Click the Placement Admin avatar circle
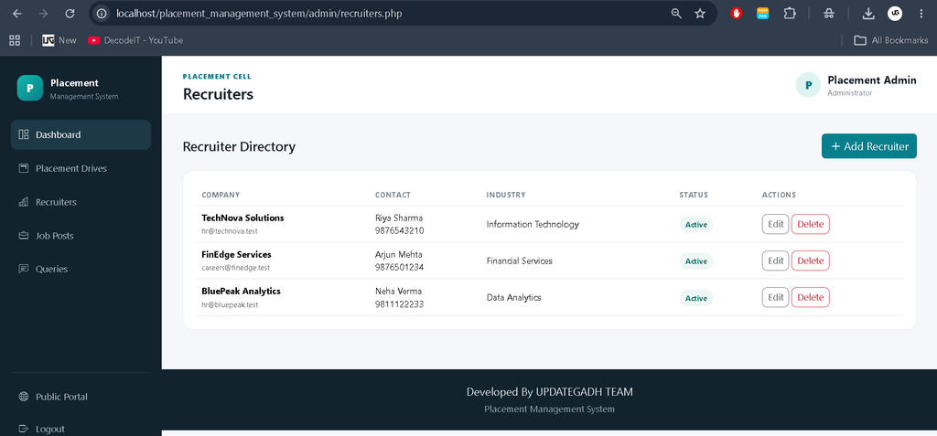Image resolution: width=937 pixels, height=436 pixels. 808,85
